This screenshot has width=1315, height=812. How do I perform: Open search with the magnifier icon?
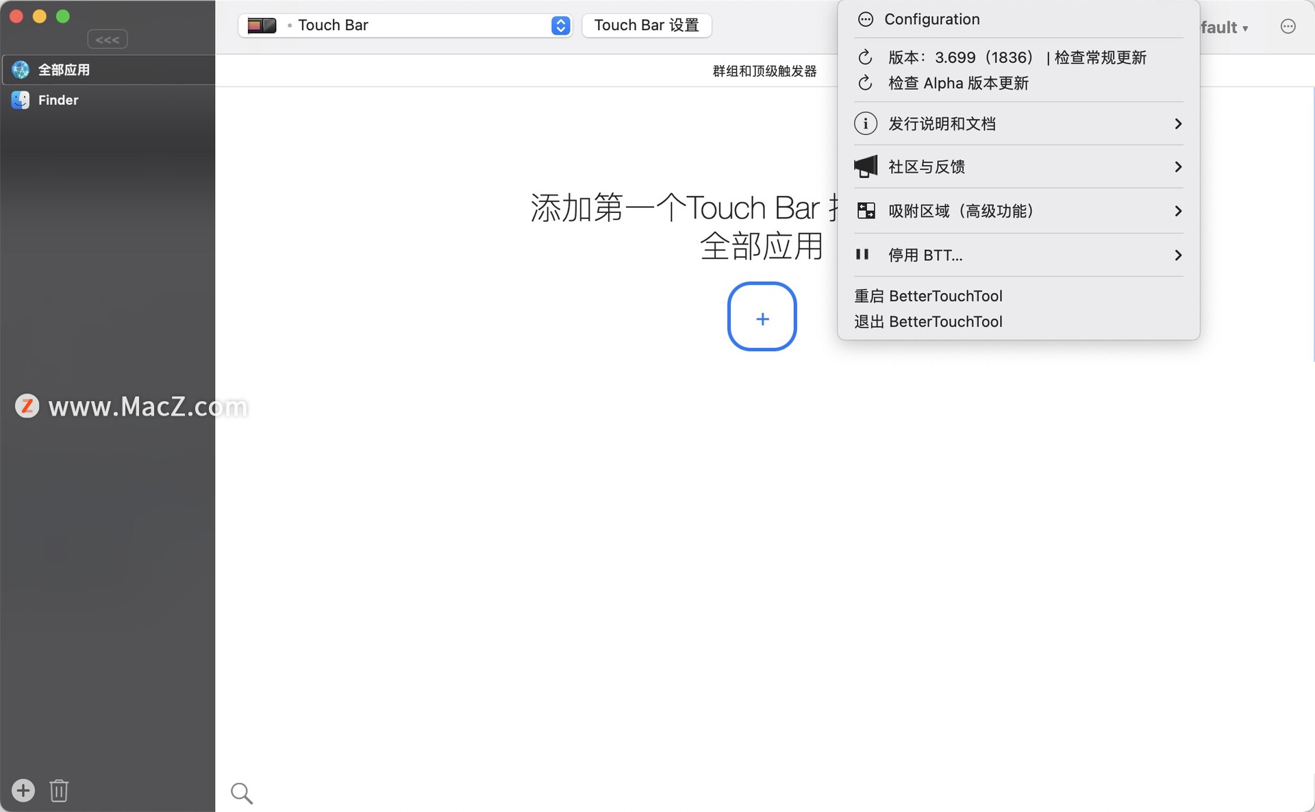pos(242,794)
